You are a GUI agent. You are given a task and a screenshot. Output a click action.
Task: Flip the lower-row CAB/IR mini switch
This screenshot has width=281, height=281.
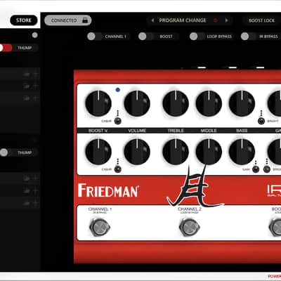(118, 169)
